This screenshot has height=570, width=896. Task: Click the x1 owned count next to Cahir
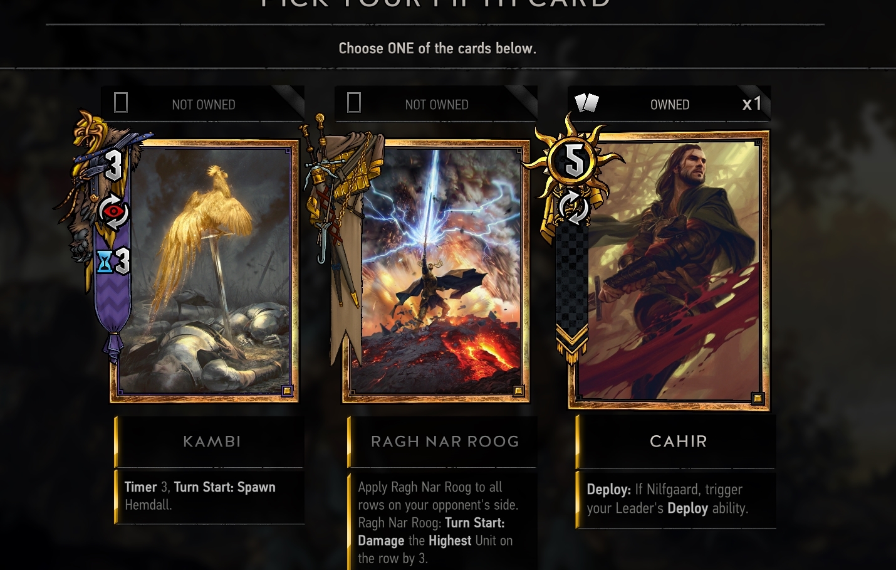[752, 103]
